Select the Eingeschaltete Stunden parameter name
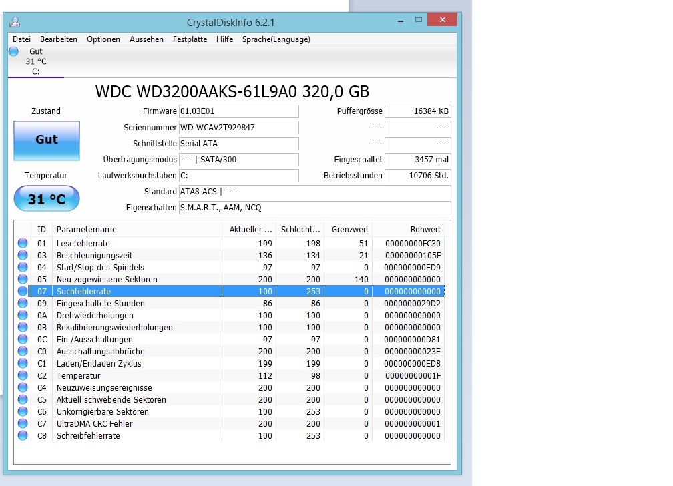This screenshot has height=486, width=673. click(100, 304)
